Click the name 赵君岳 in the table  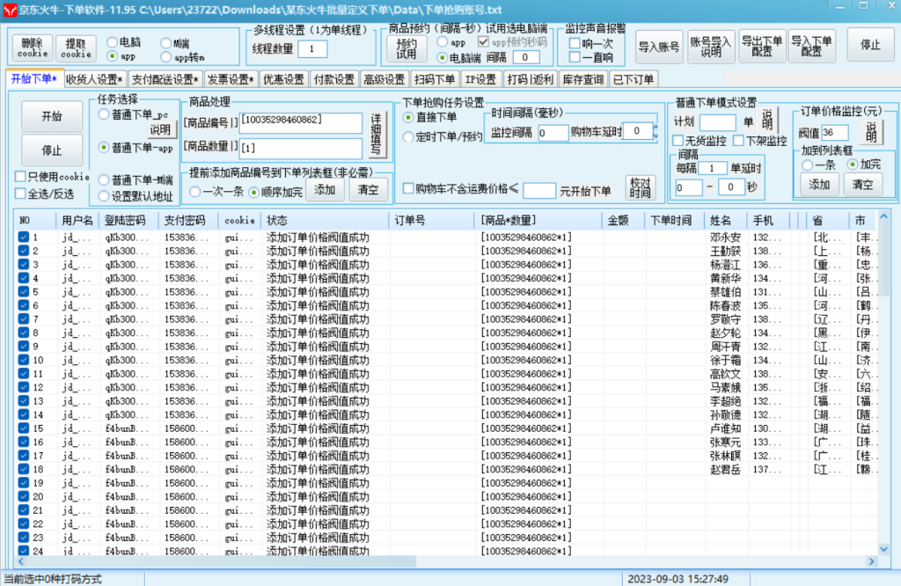[x=725, y=469]
